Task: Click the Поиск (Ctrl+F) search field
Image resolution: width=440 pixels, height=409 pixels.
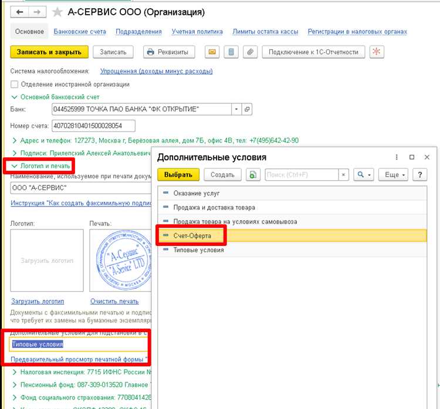Action: click(x=302, y=175)
